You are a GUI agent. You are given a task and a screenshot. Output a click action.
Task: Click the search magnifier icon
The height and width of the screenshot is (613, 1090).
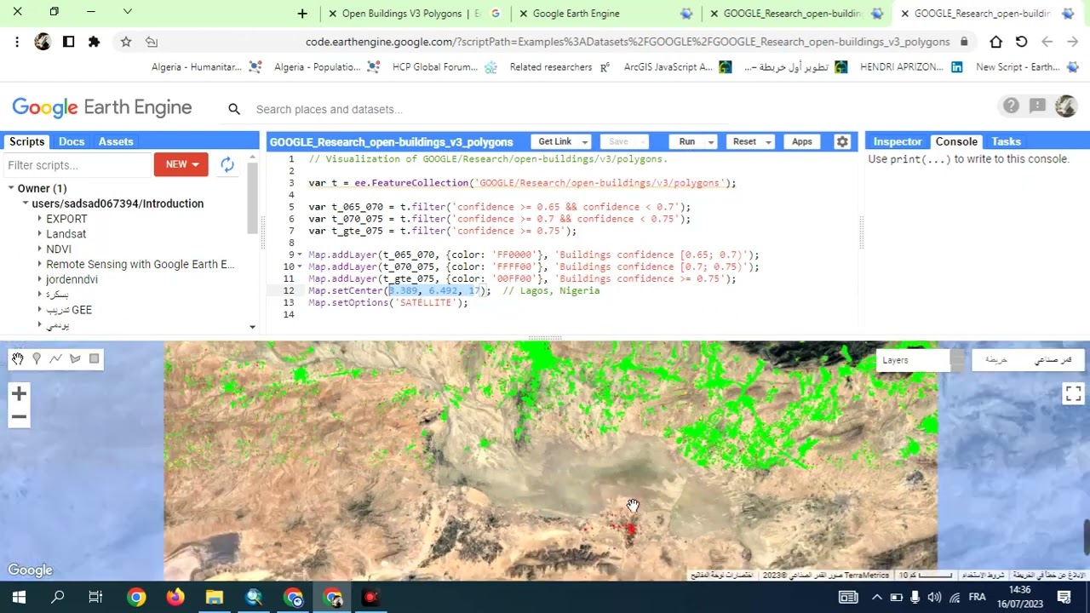point(234,109)
